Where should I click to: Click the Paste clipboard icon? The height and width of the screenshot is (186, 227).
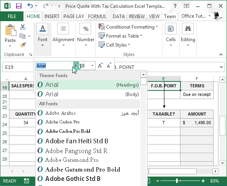coord(11,30)
